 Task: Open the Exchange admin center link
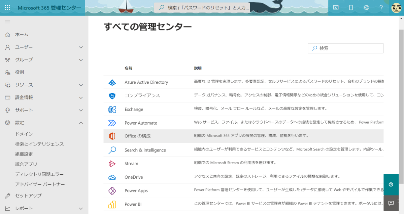pyautogui.click(x=134, y=109)
